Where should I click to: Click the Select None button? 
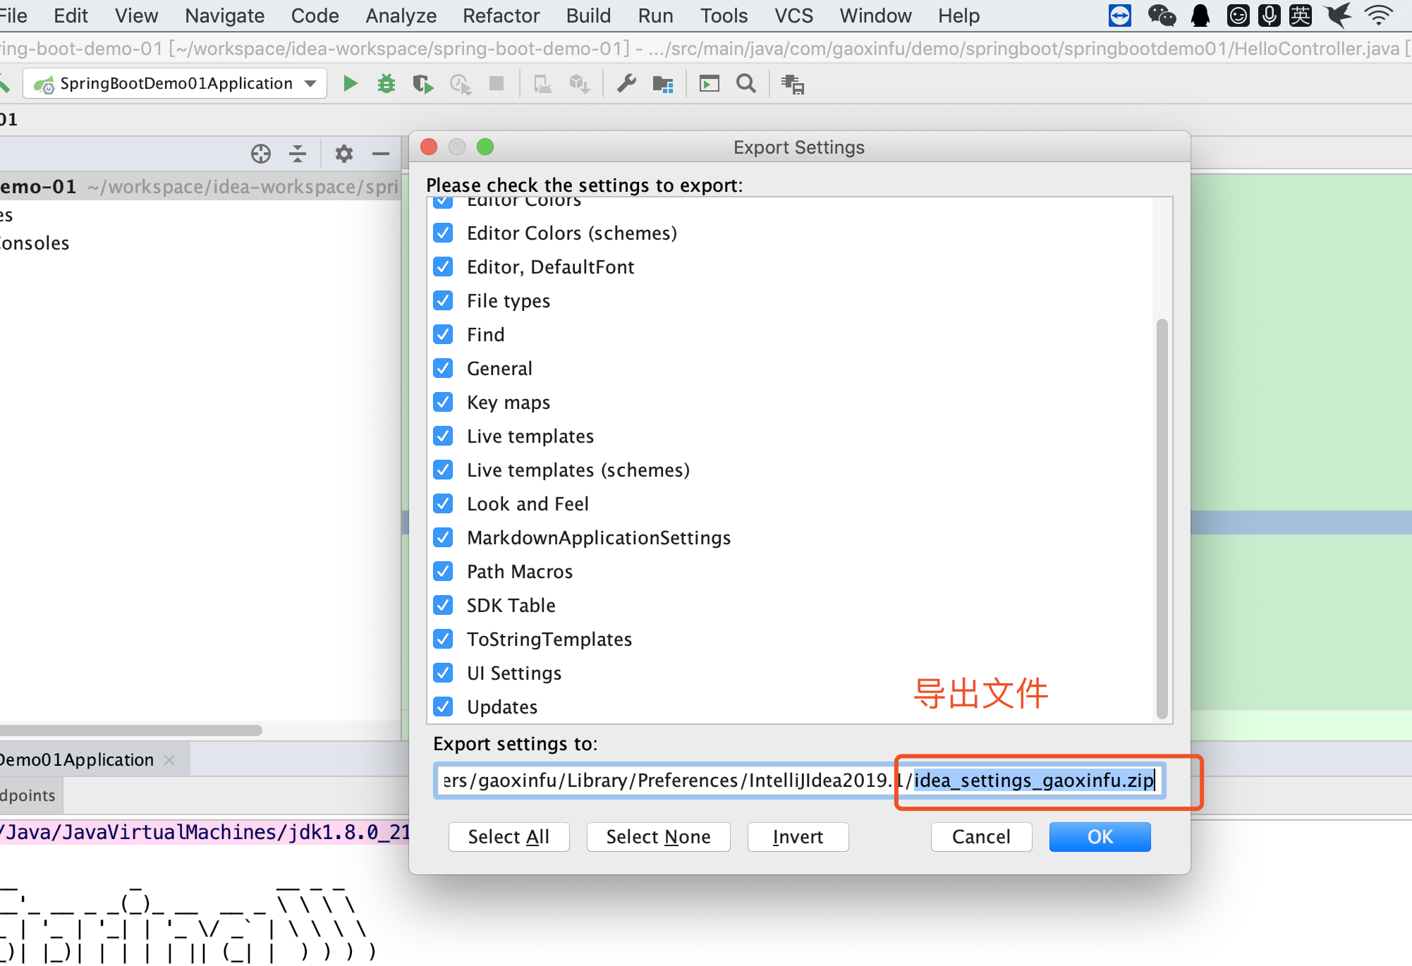pyautogui.click(x=658, y=837)
